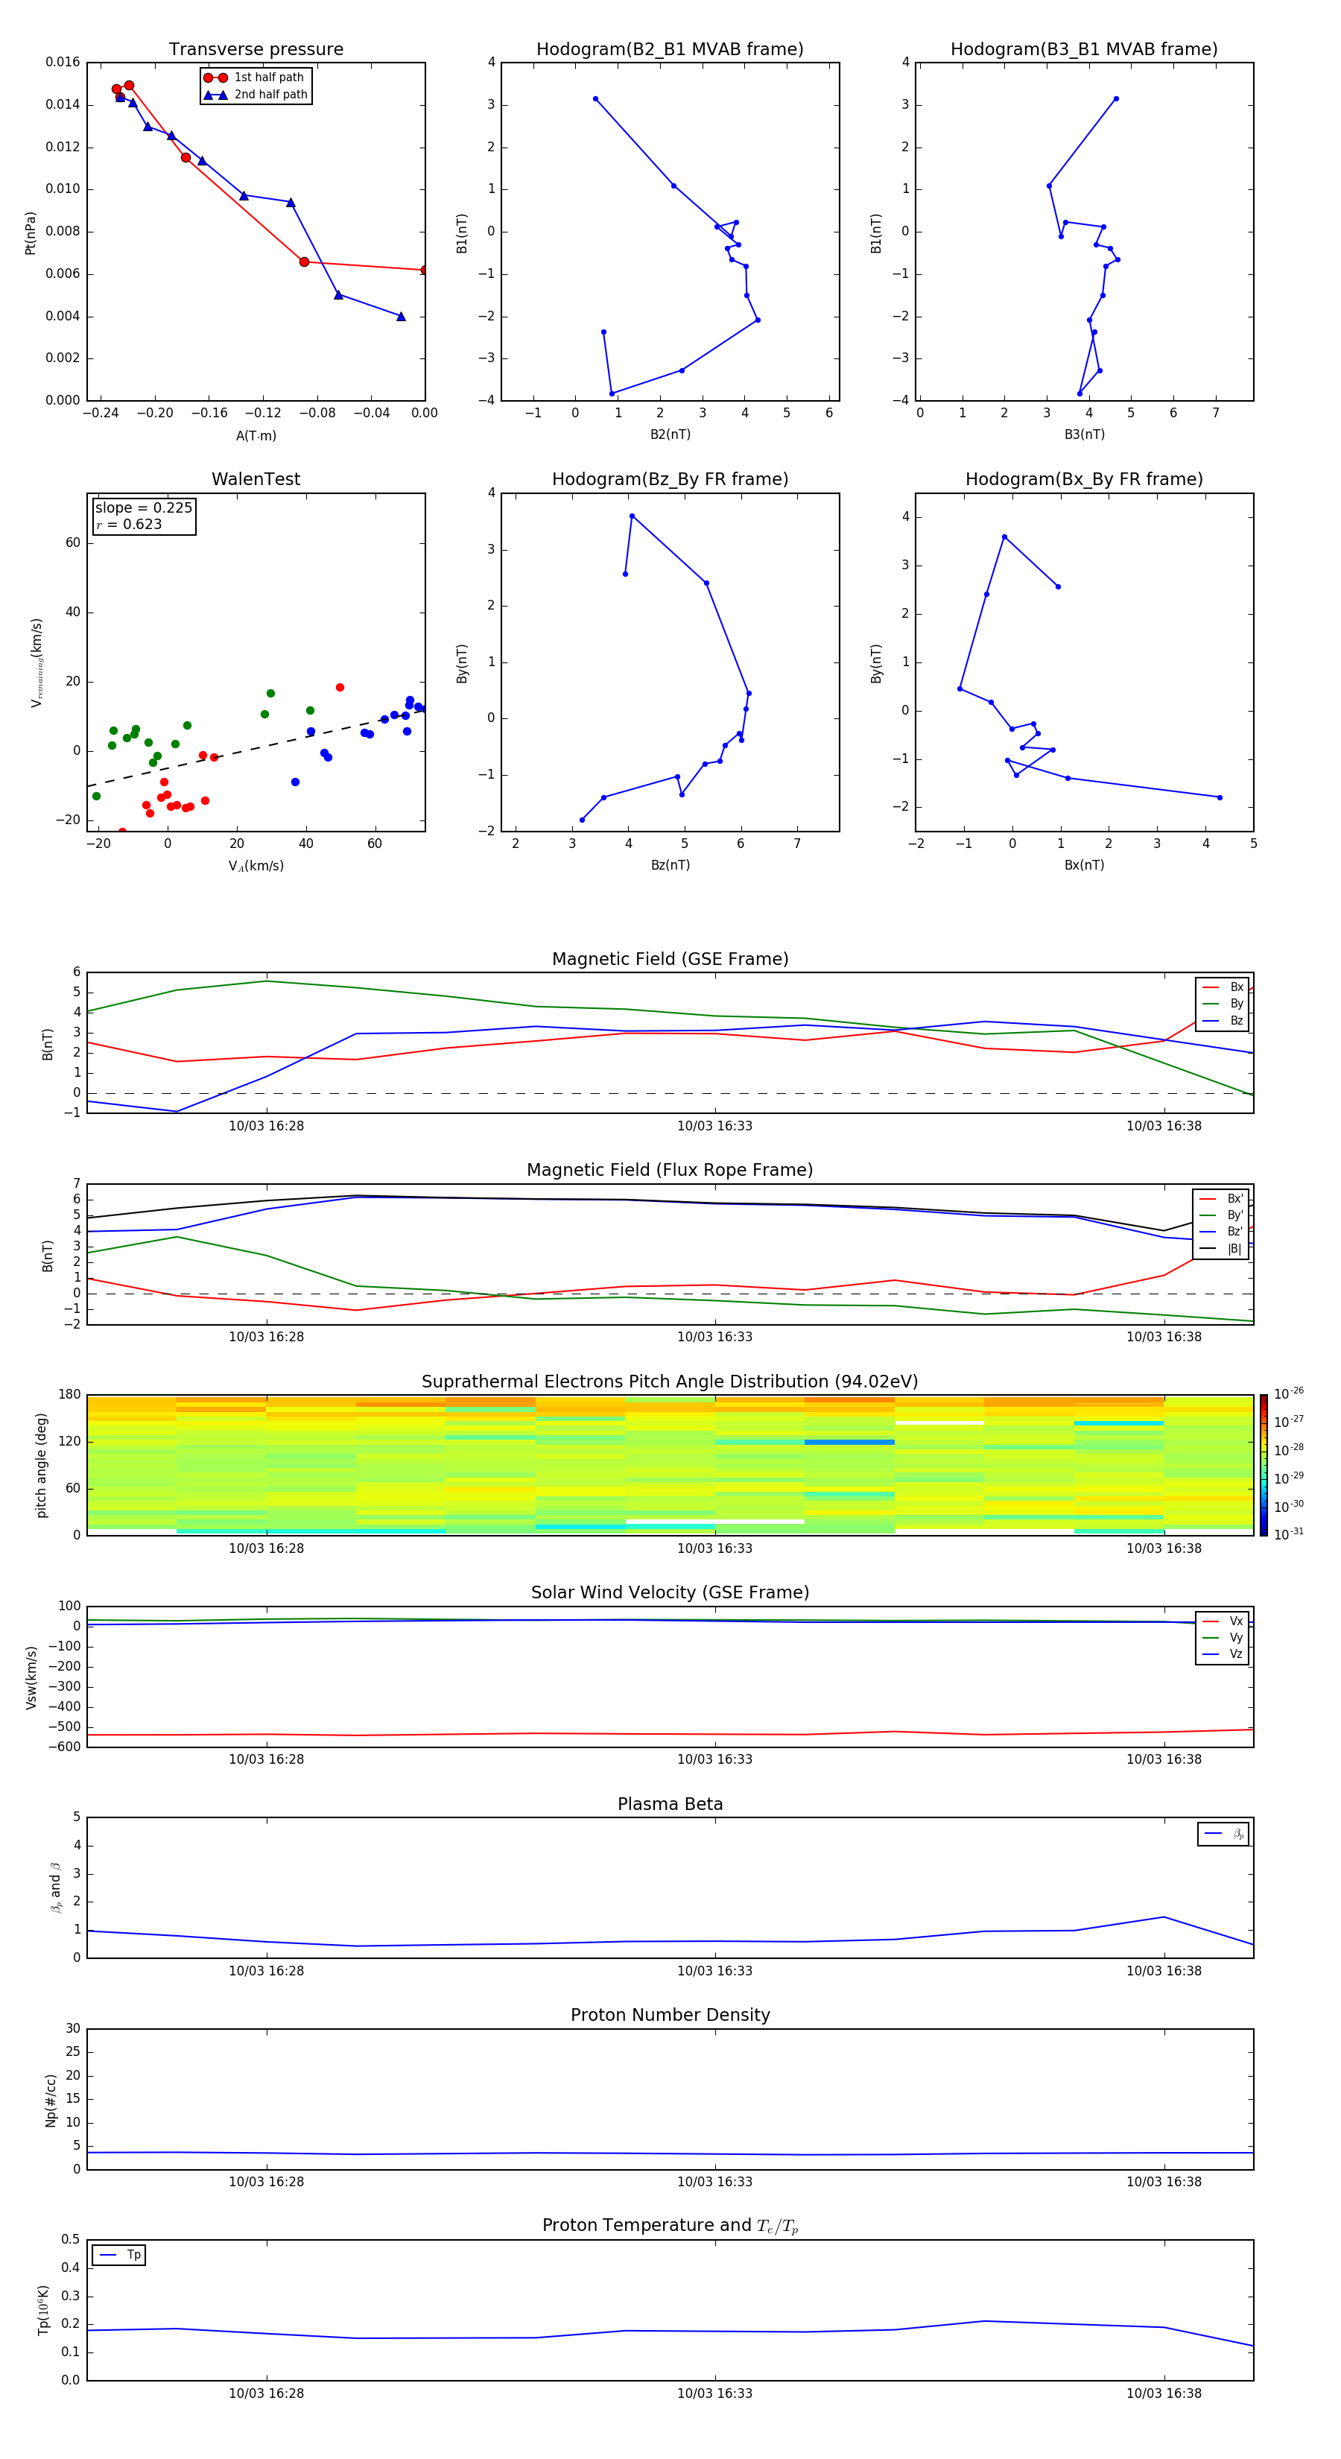The image size is (1341, 2459).
Task: Click the 'Solar Wind Velocity (GSE Frame)' title
Action: (670, 1592)
